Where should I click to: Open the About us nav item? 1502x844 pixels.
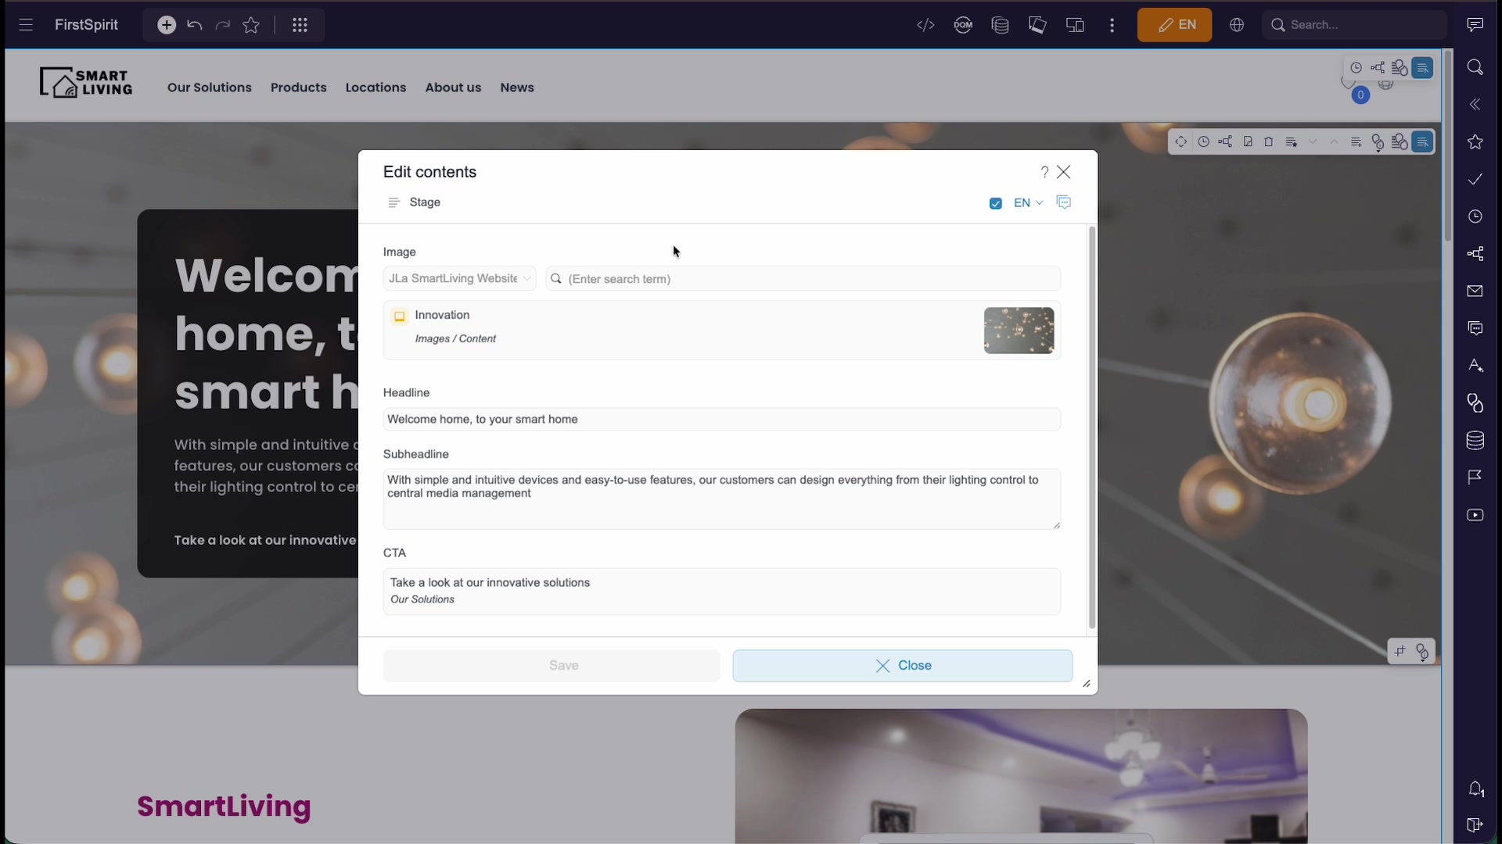click(453, 88)
